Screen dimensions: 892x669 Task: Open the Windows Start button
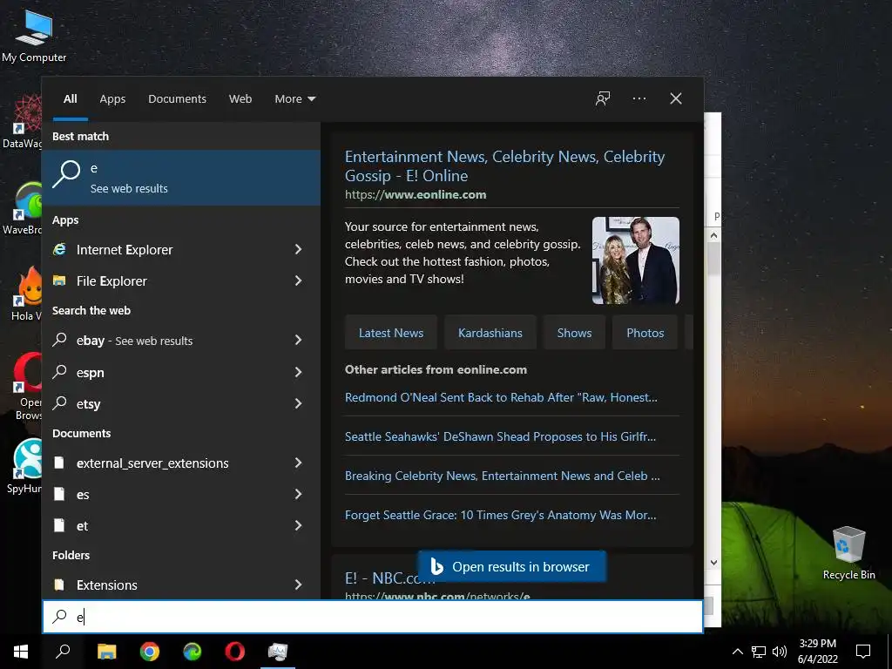(21, 652)
